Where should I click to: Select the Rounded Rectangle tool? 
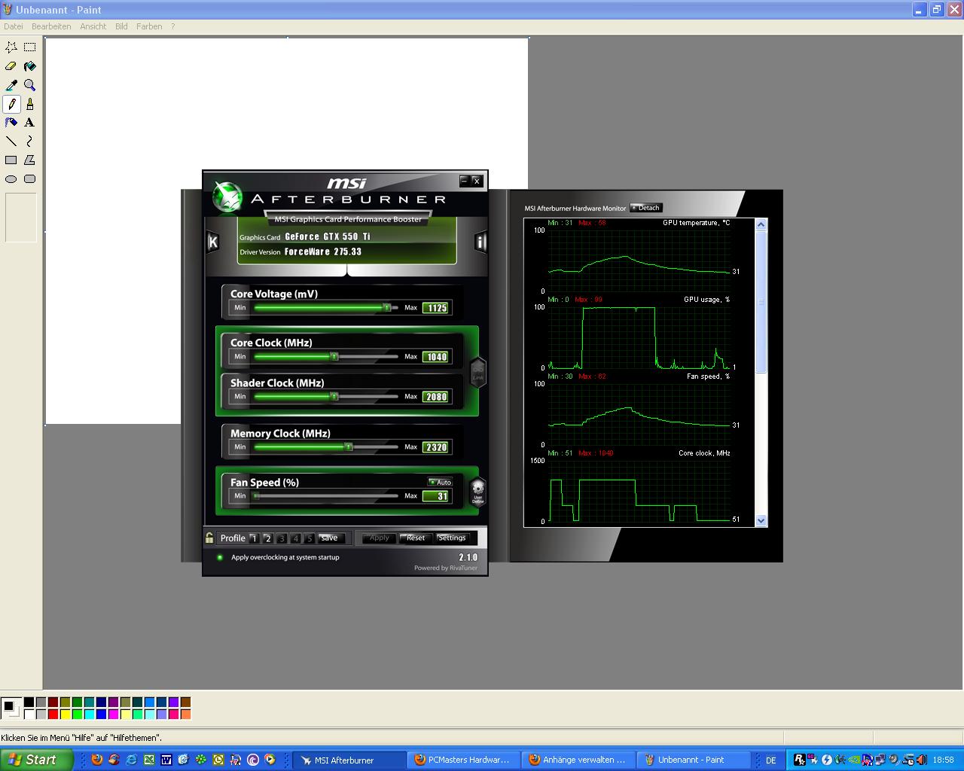[30, 179]
